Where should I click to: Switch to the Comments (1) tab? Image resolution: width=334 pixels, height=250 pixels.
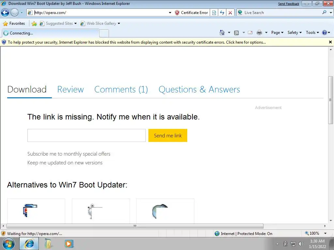121,90
